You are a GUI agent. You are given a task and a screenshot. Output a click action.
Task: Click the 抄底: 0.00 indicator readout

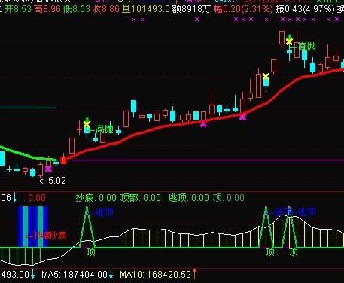coord(96,198)
